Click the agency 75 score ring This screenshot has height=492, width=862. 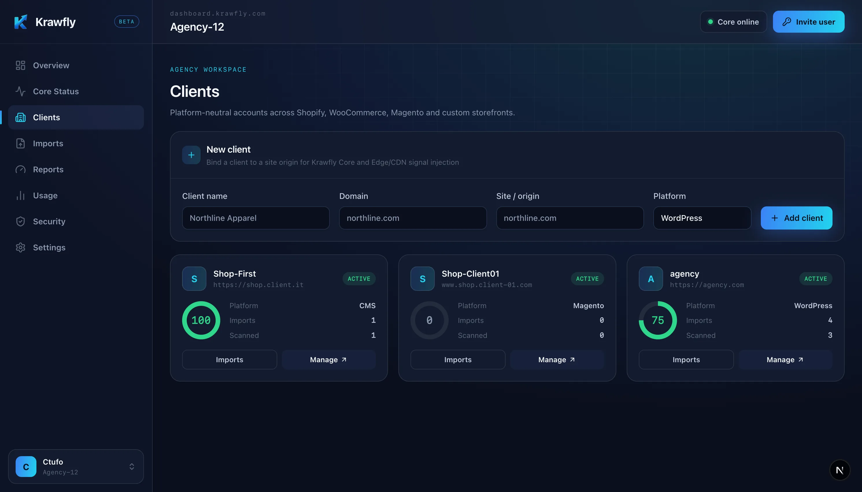coord(658,320)
